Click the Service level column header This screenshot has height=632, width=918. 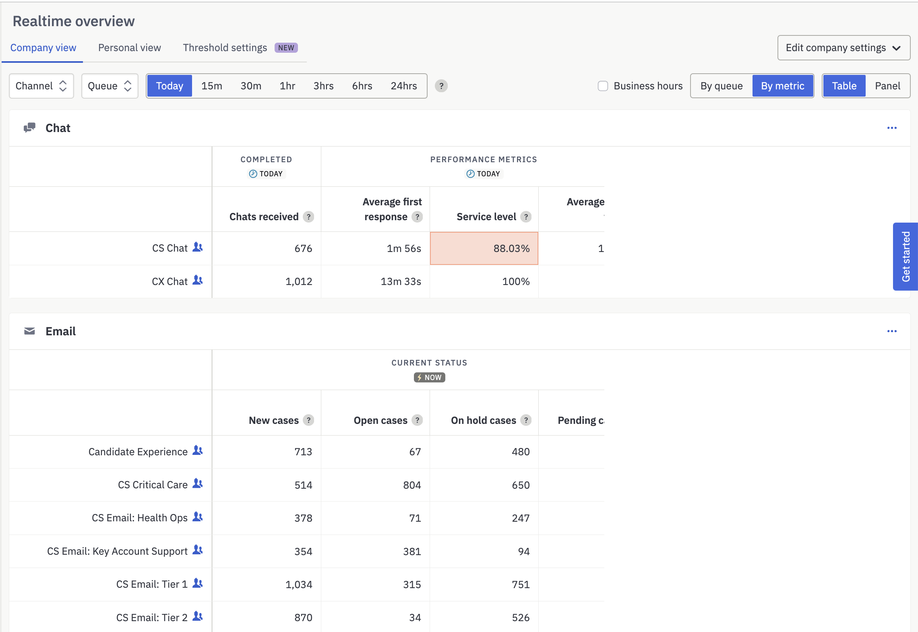(486, 217)
